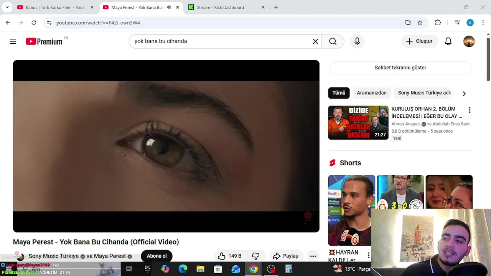The width and height of the screenshot is (491, 276).
Task: Open football player Galatasaray short thumbnail
Action: click(352, 210)
